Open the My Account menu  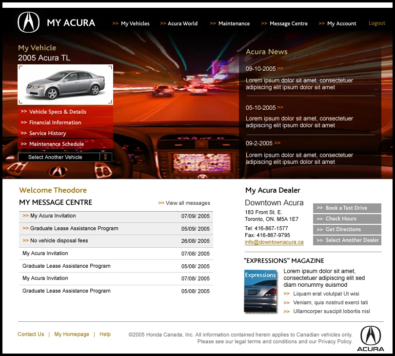tap(337, 23)
